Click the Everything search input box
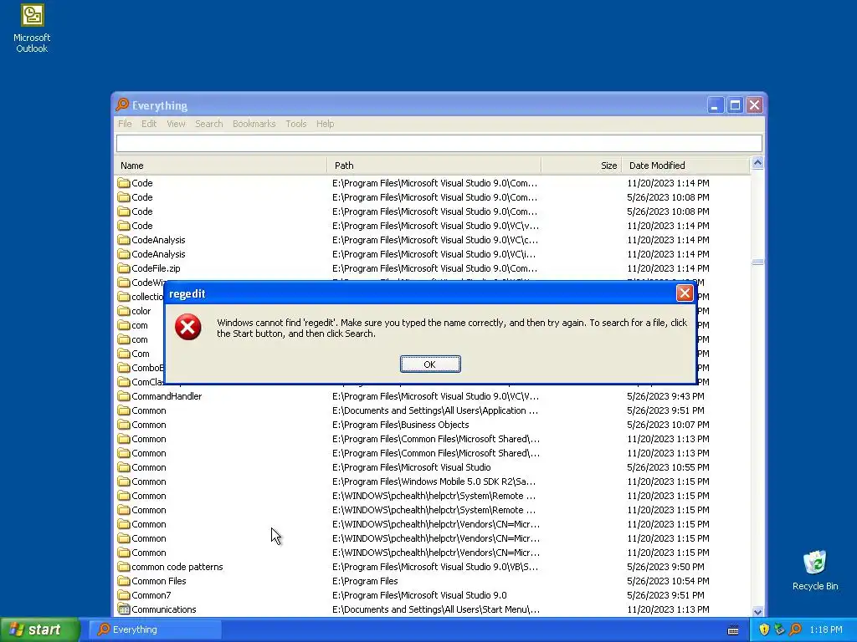Image resolution: width=857 pixels, height=642 pixels. coord(439,144)
